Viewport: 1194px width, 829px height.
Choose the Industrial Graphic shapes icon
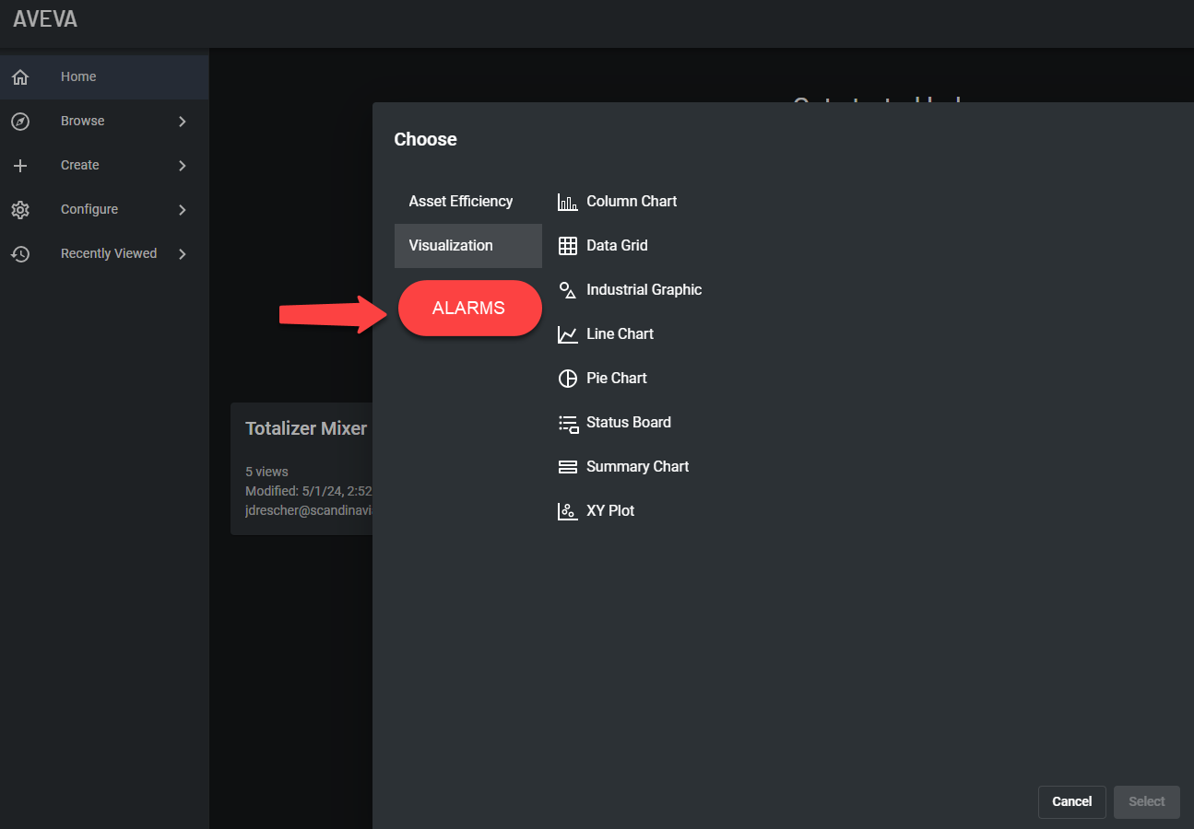[x=568, y=290]
